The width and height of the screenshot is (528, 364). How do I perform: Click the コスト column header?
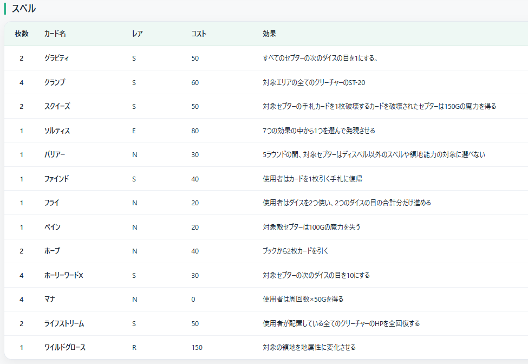(199, 34)
